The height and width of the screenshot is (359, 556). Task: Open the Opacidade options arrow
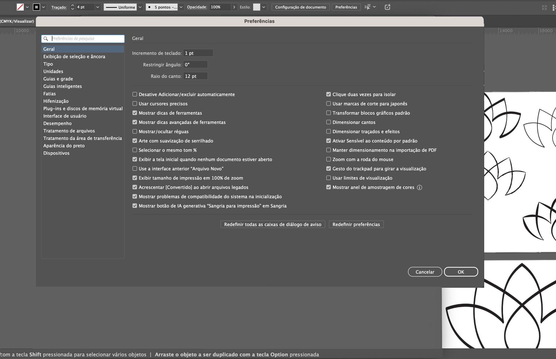[x=234, y=7]
